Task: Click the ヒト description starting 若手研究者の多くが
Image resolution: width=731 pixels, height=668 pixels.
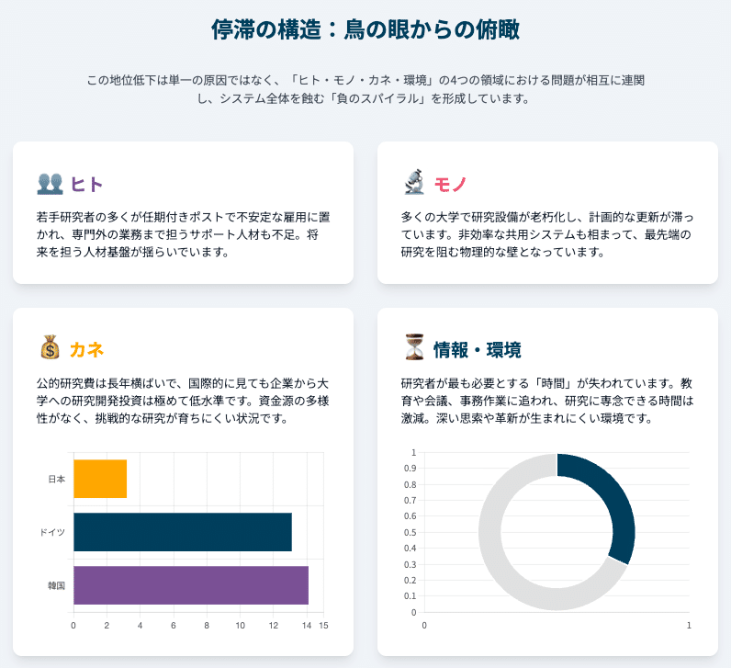Action: click(x=183, y=234)
